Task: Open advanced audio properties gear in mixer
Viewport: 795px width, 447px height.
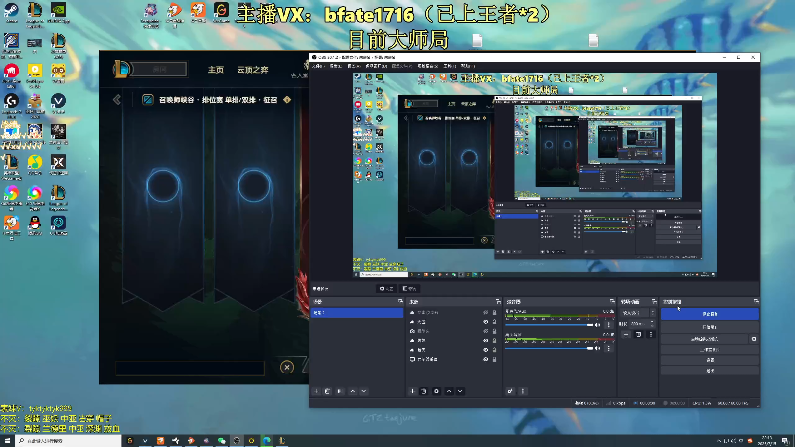Action: (x=510, y=391)
